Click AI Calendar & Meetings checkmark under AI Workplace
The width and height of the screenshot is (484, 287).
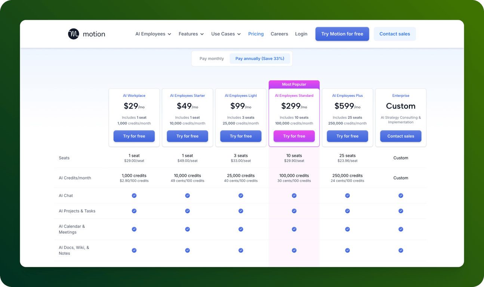pyautogui.click(x=134, y=229)
